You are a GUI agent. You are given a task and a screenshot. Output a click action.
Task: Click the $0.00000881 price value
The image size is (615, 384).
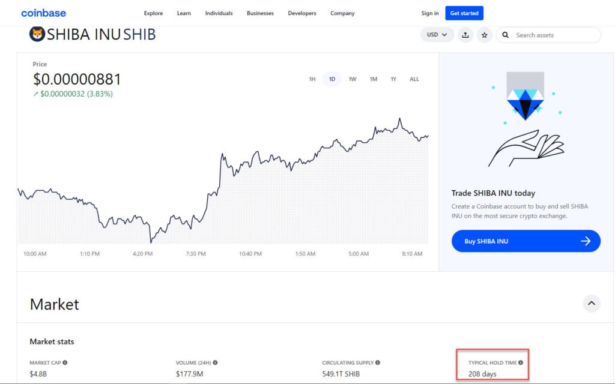77,79
